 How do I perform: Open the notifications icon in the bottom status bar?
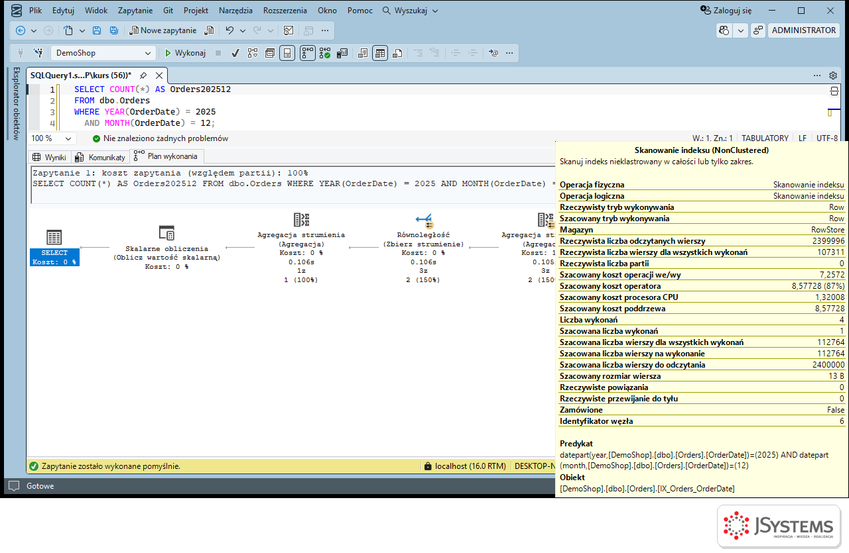tap(14, 485)
